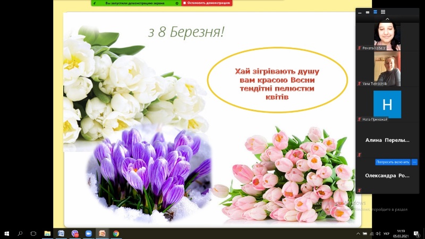Show hidden system tray icons

tap(358, 234)
